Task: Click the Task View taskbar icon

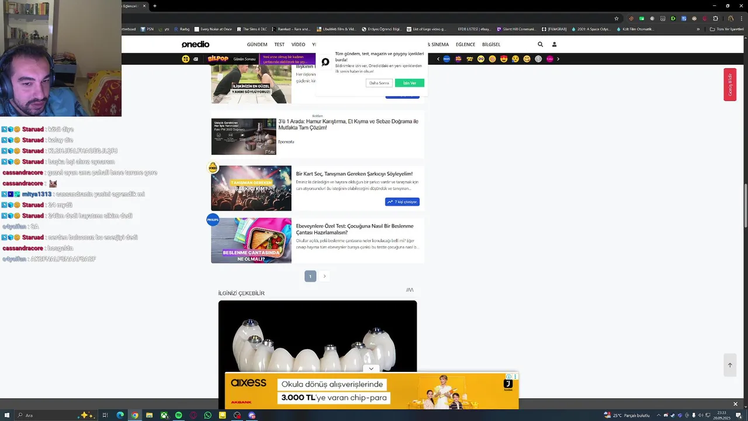Action: pyautogui.click(x=105, y=415)
